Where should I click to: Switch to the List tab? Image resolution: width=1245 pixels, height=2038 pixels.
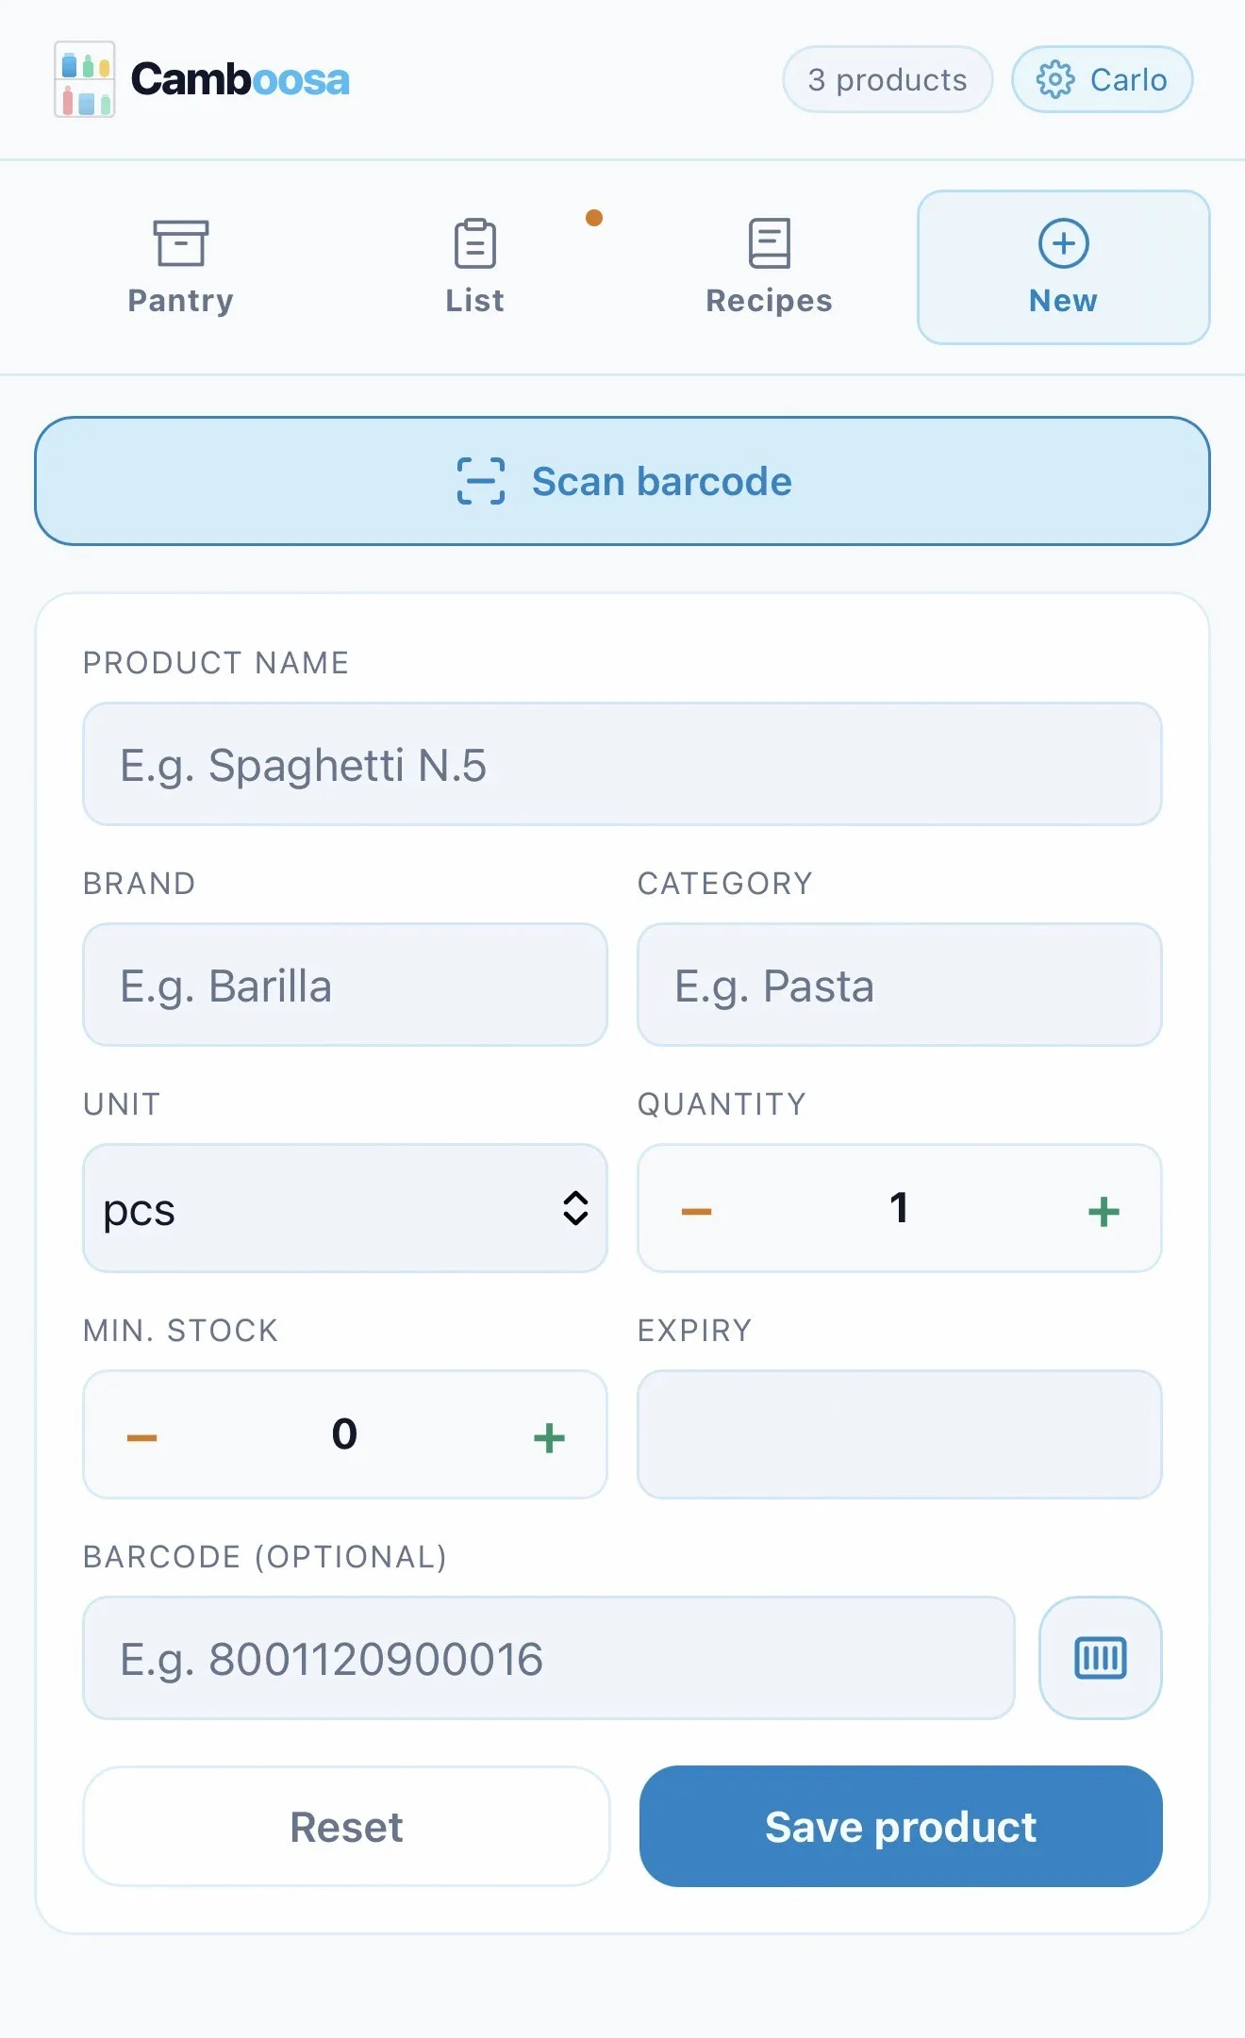pos(474,267)
